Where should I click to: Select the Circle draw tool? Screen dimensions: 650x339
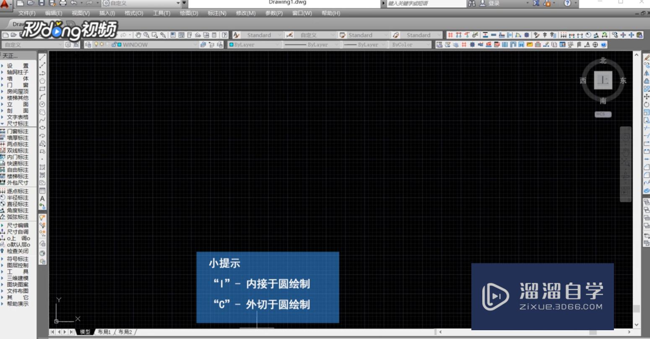click(x=42, y=104)
